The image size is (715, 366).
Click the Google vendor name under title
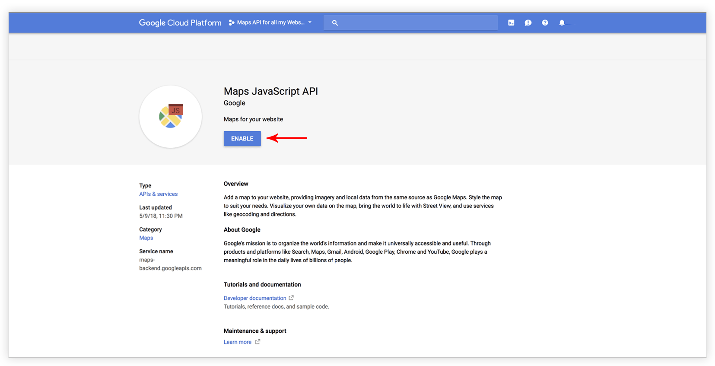coord(234,103)
